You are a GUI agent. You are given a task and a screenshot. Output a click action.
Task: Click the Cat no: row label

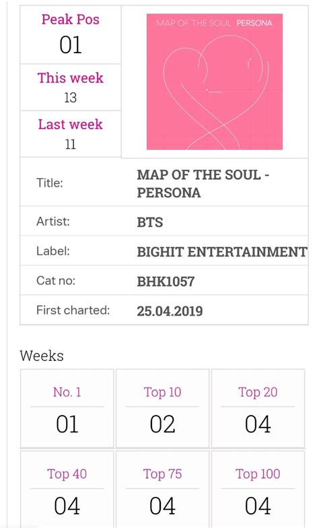[x=56, y=280]
